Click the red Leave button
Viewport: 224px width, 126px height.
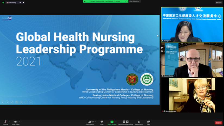pos(218,123)
